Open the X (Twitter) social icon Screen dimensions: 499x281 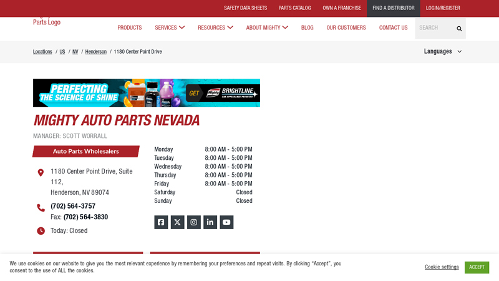coord(178,222)
